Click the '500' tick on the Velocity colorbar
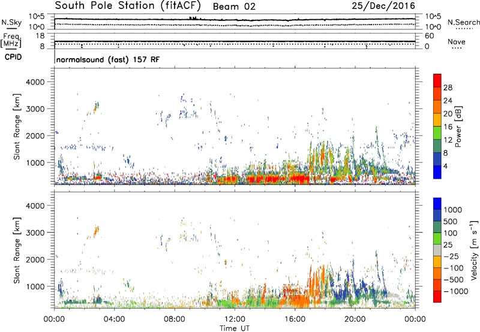Image resolution: width=480 pixels, height=332 pixels. coord(450,222)
